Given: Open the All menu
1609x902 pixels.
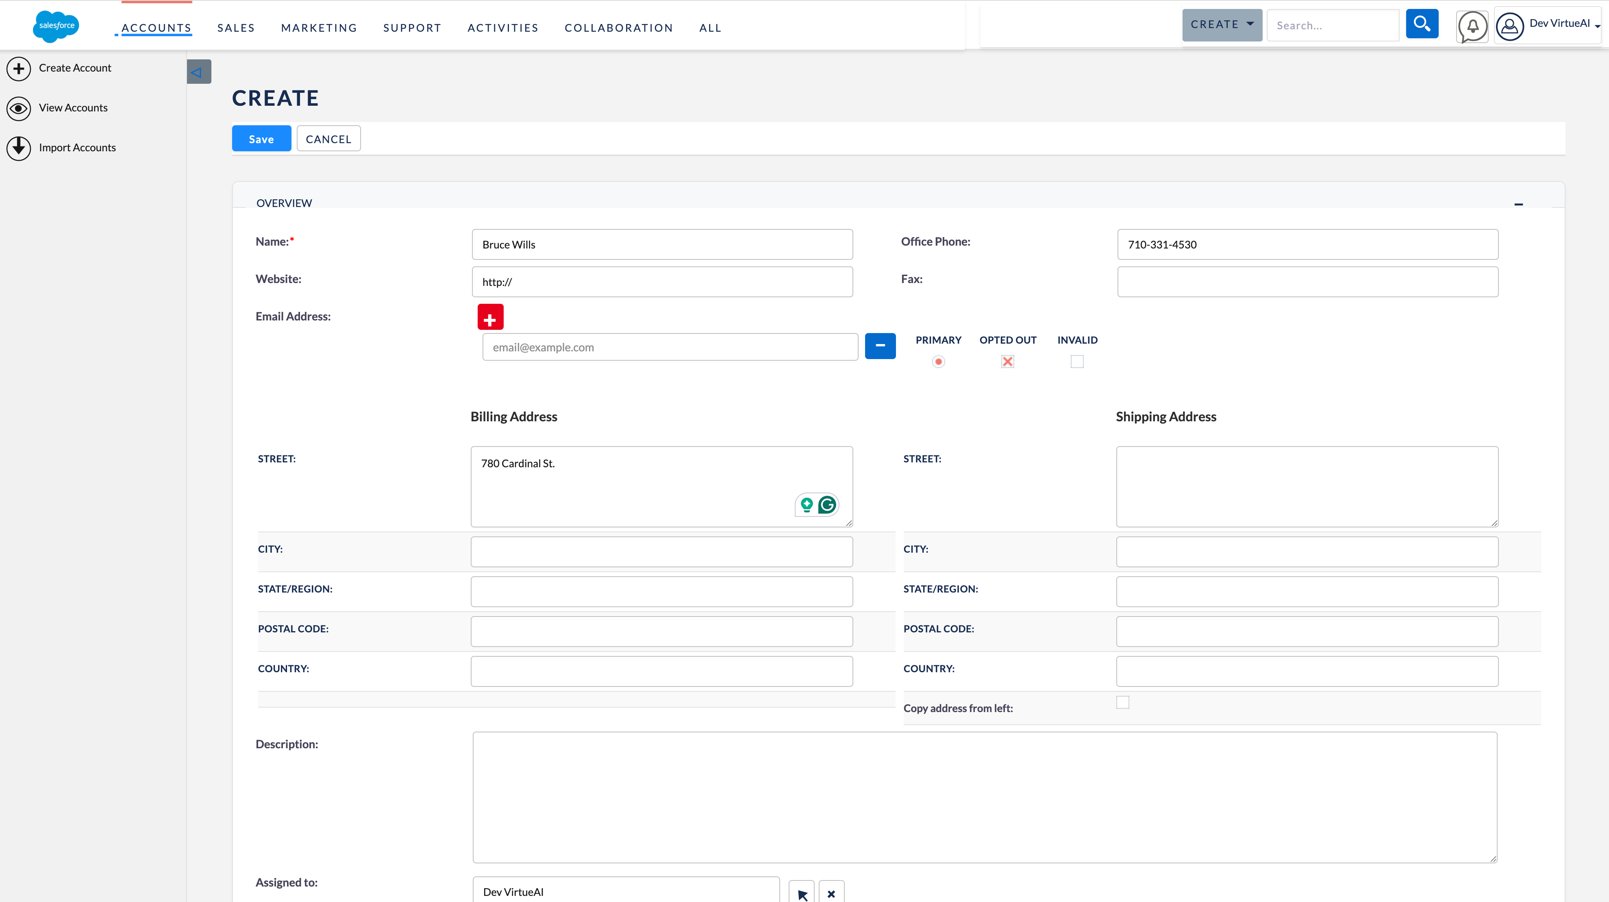Looking at the screenshot, I should click(x=710, y=28).
